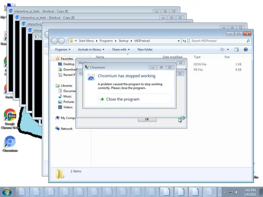
Task: Open the Include in library menu
Action: tap(91, 50)
